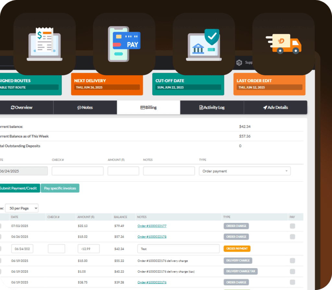This screenshot has height=290, width=332.
Task: Go to the Adv Details tab
Action: pyautogui.click(x=276, y=107)
